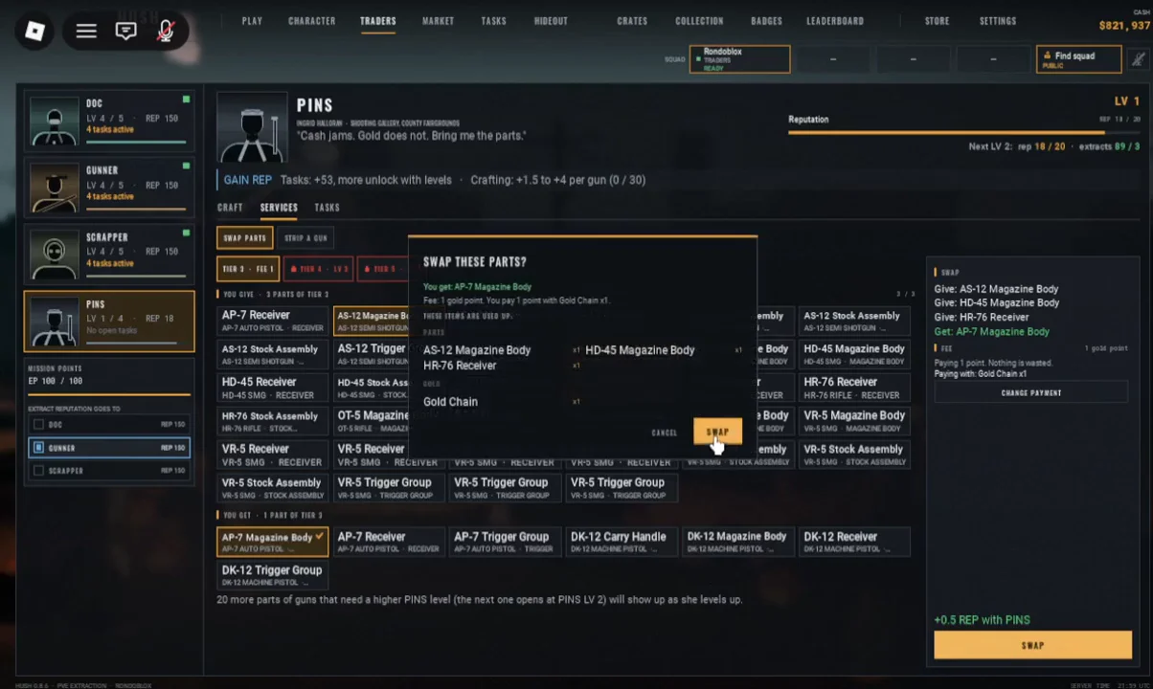This screenshot has width=1153, height=689.
Task: Toggle squad voice icon beside Find squad
Action: [x=1138, y=59]
